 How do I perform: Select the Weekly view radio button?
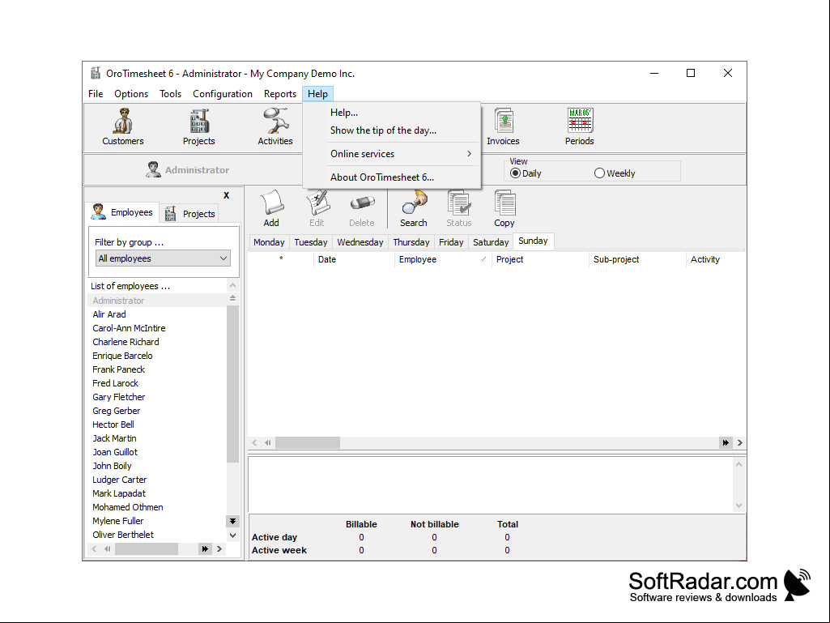click(x=599, y=173)
